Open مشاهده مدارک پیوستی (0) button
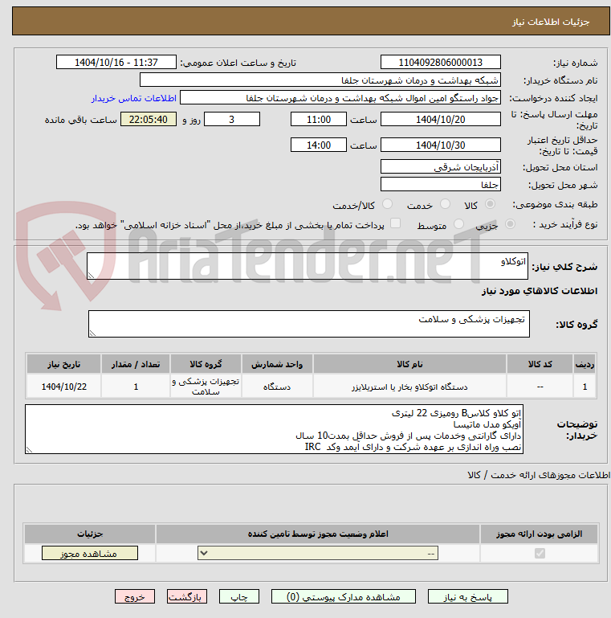This screenshot has height=618, width=611. [x=344, y=597]
